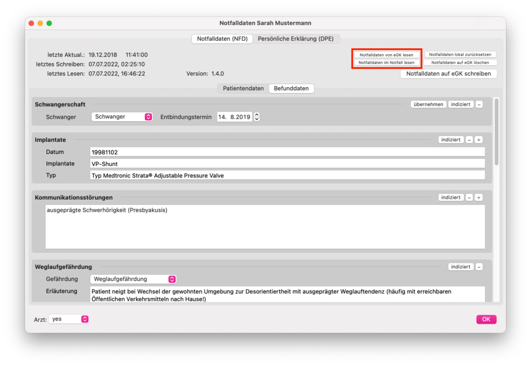531x366 pixels.
Task: Remove Implantate entry with minus button
Action: (x=469, y=140)
